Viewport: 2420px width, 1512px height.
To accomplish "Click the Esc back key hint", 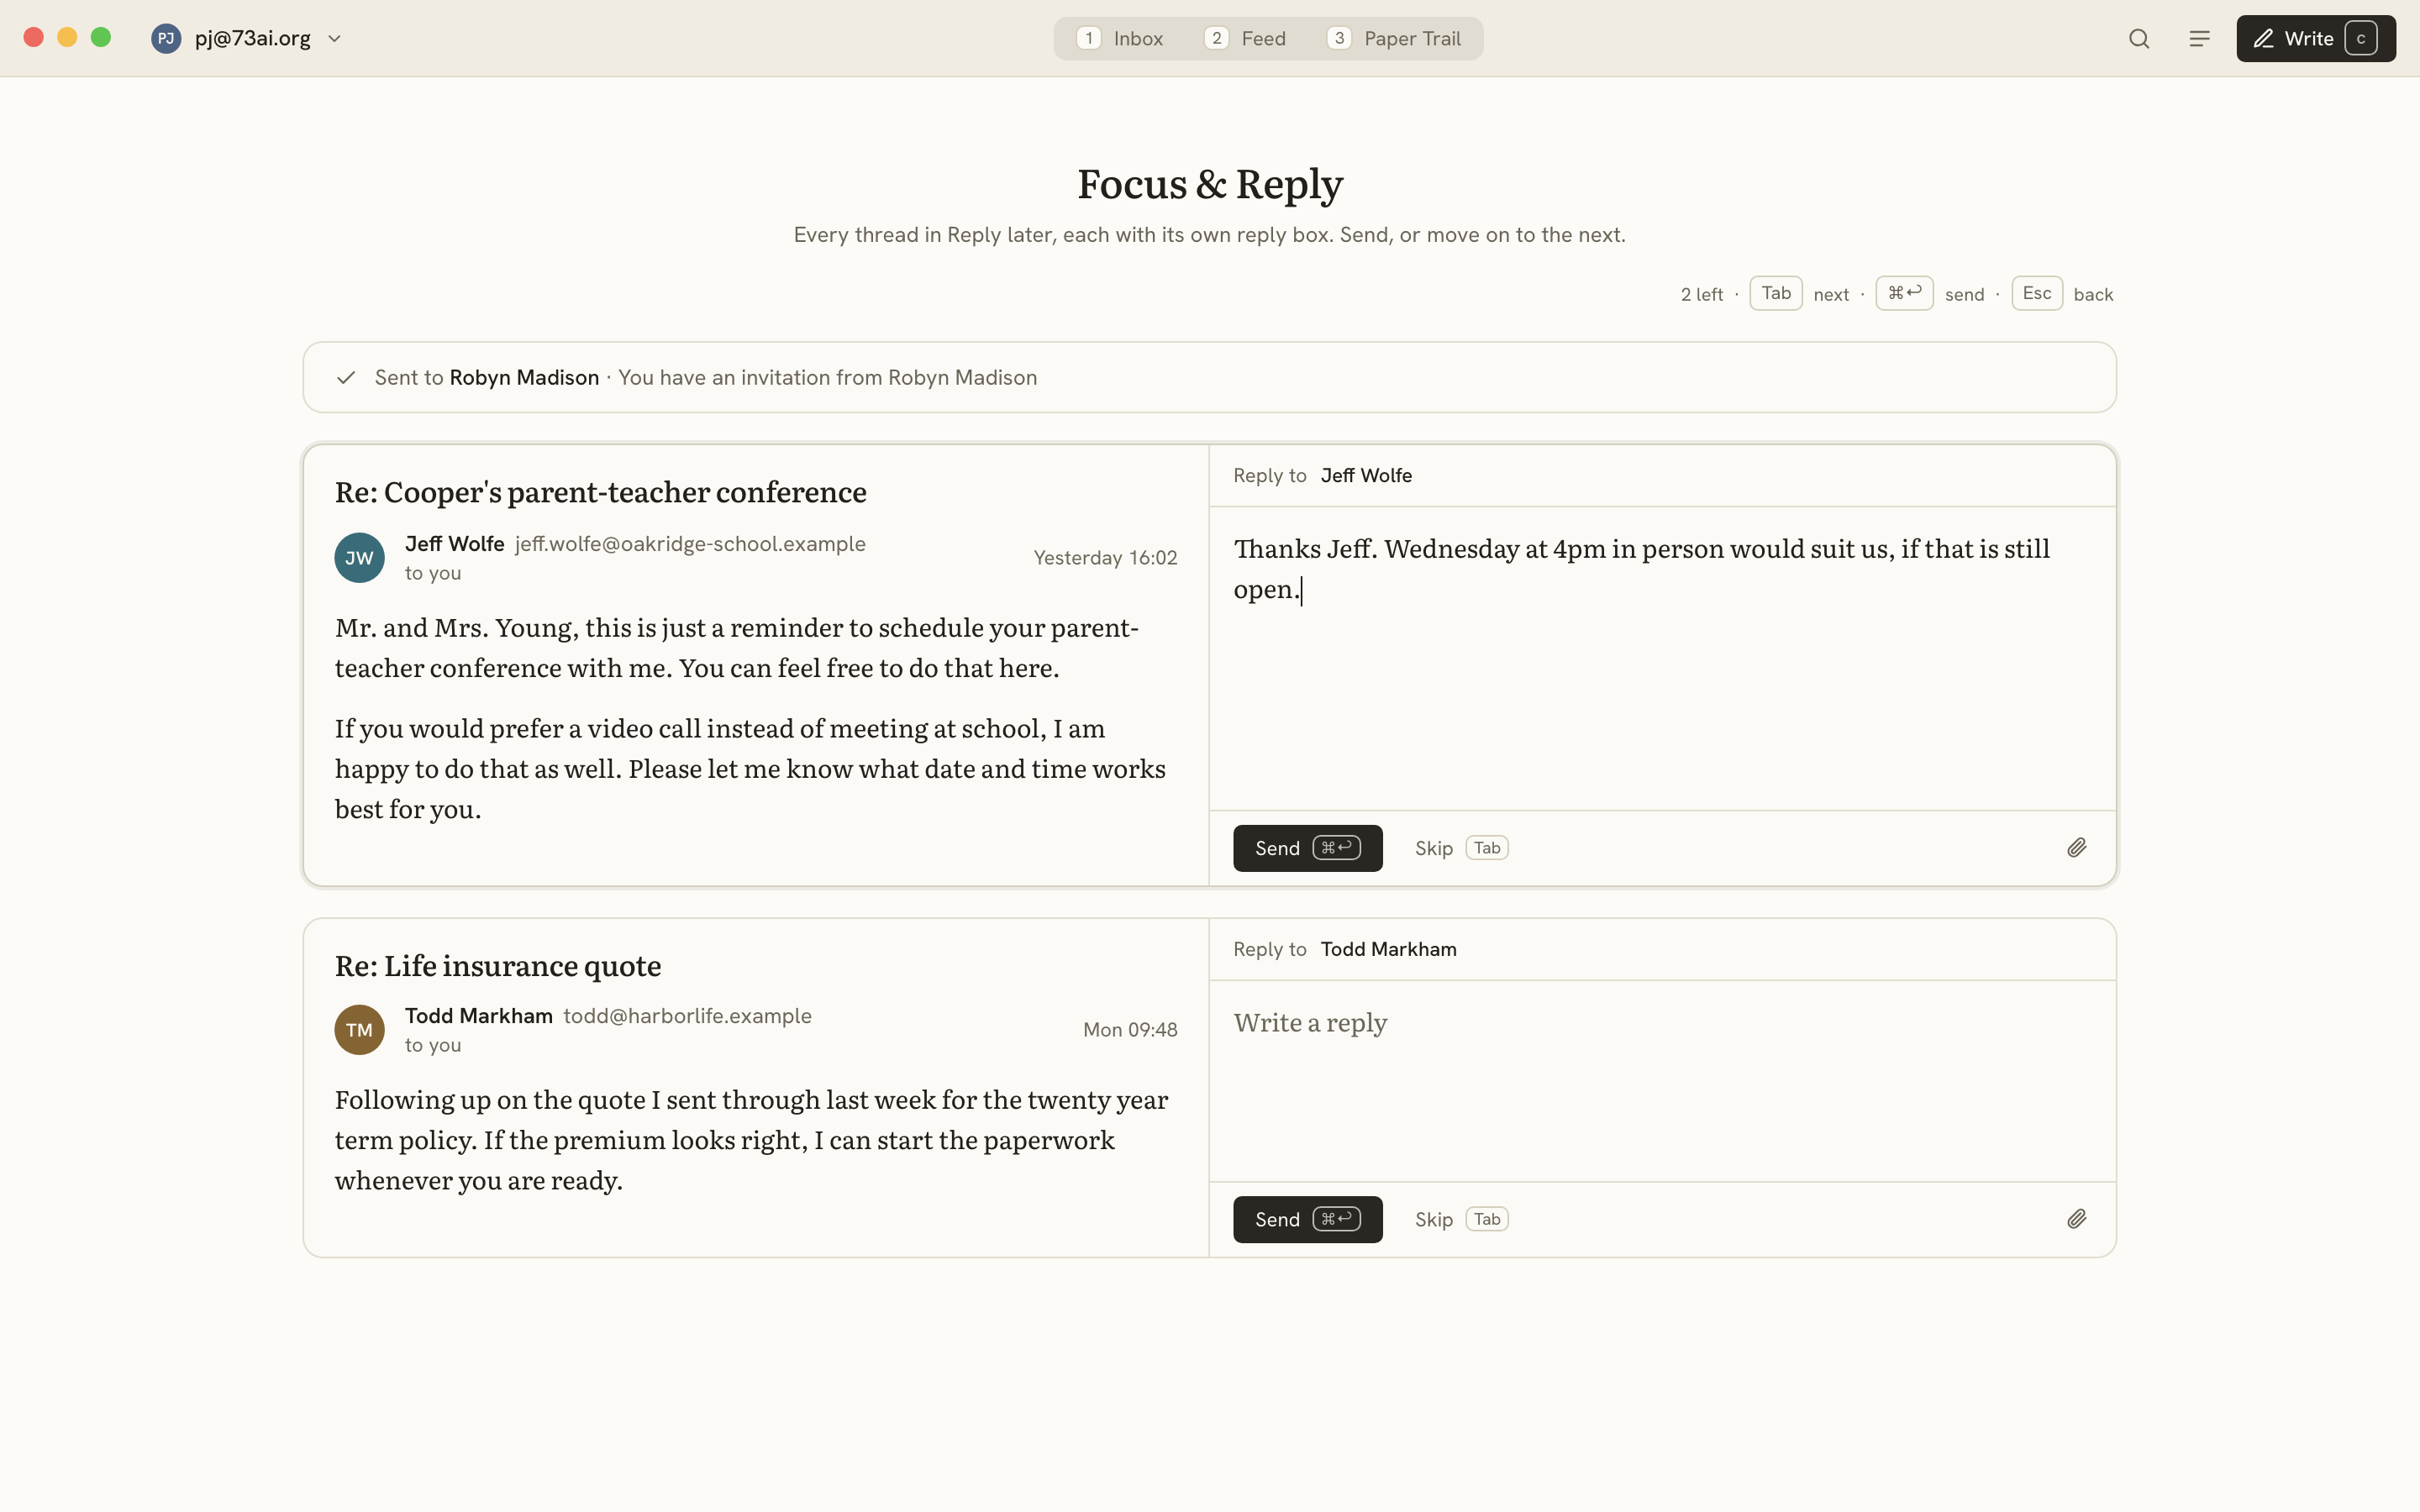I will click(2062, 294).
